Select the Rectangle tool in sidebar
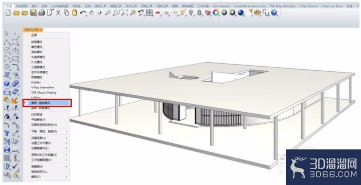This screenshot has width=361, height=185. pyautogui.click(x=16, y=59)
